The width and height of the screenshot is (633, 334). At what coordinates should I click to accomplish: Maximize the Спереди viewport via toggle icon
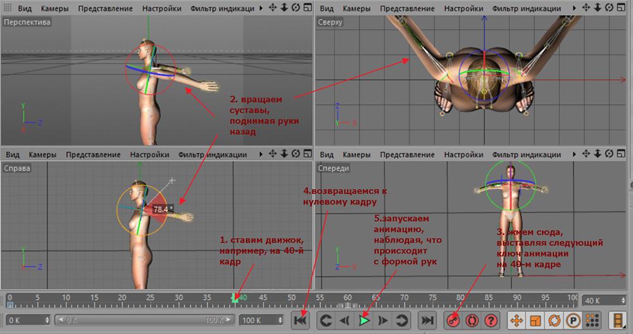click(x=622, y=153)
